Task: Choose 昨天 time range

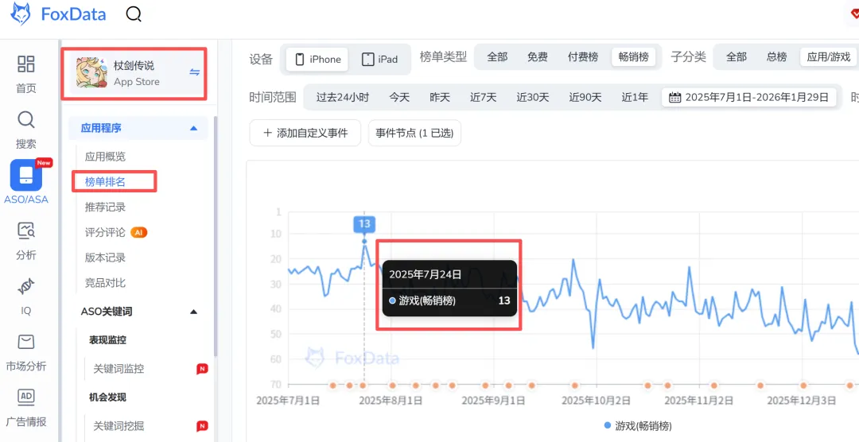Action: click(439, 98)
